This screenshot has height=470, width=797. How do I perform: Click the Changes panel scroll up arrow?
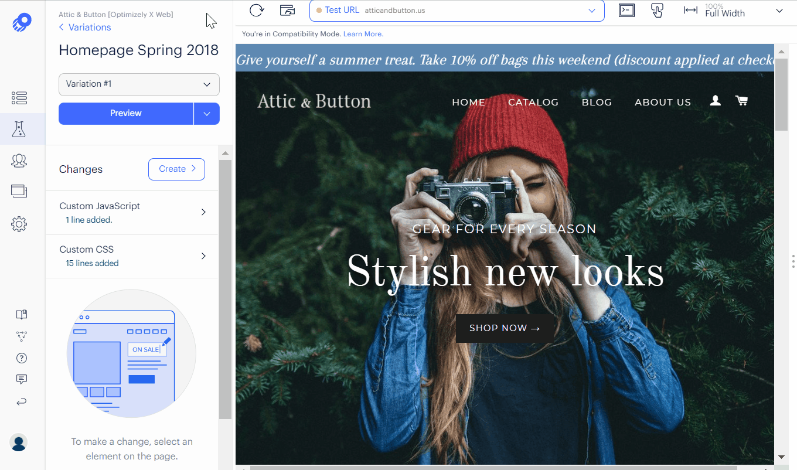225,153
